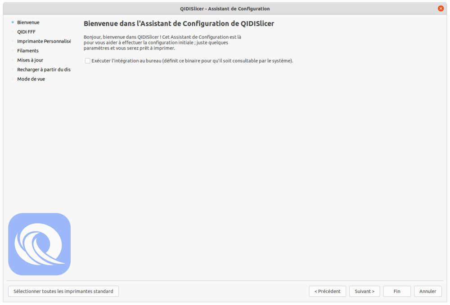Open Recharger à partir du disque page
Screen dimensions: 450x305
tap(44, 70)
